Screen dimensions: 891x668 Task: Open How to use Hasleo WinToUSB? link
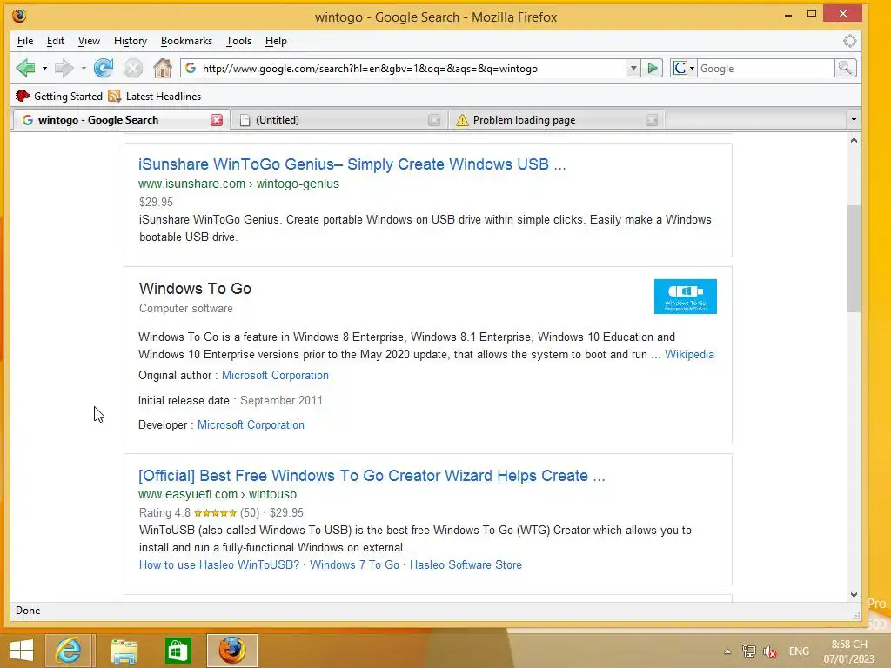pos(218,564)
